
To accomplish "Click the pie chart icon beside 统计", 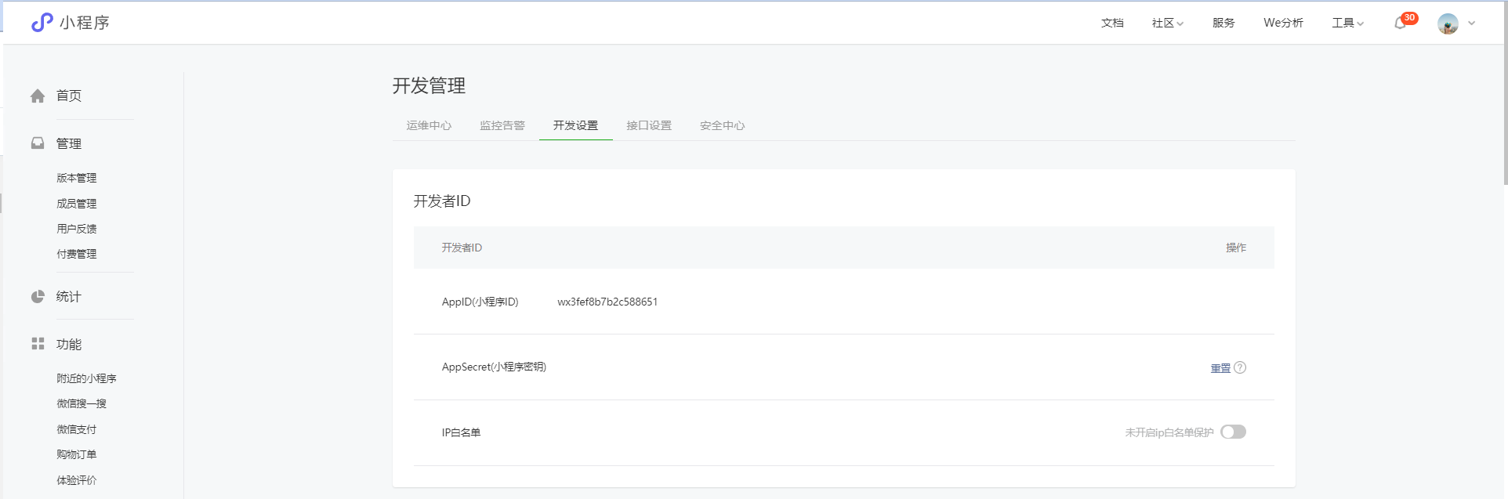I will coord(38,297).
